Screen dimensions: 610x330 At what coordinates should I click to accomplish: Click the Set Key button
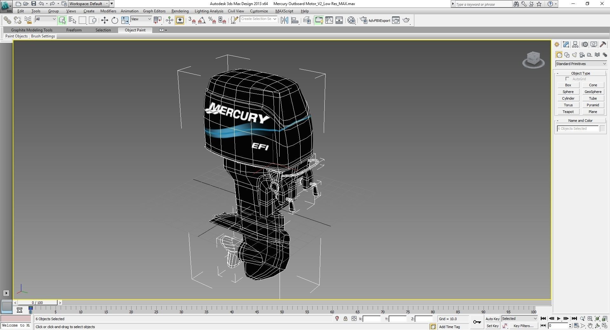coord(492,326)
